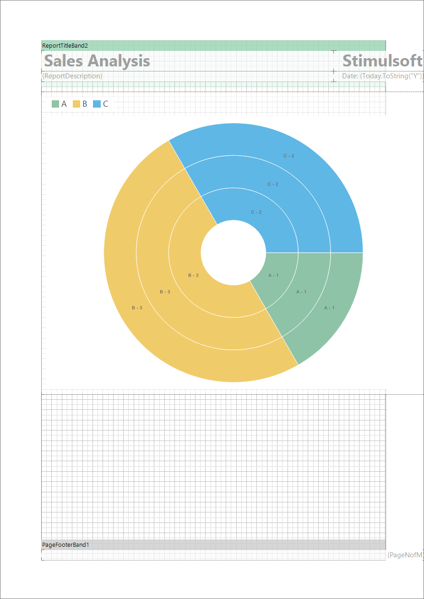The image size is (424, 599).
Task: Click the inner ring B - 3 label
Action: click(x=193, y=275)
